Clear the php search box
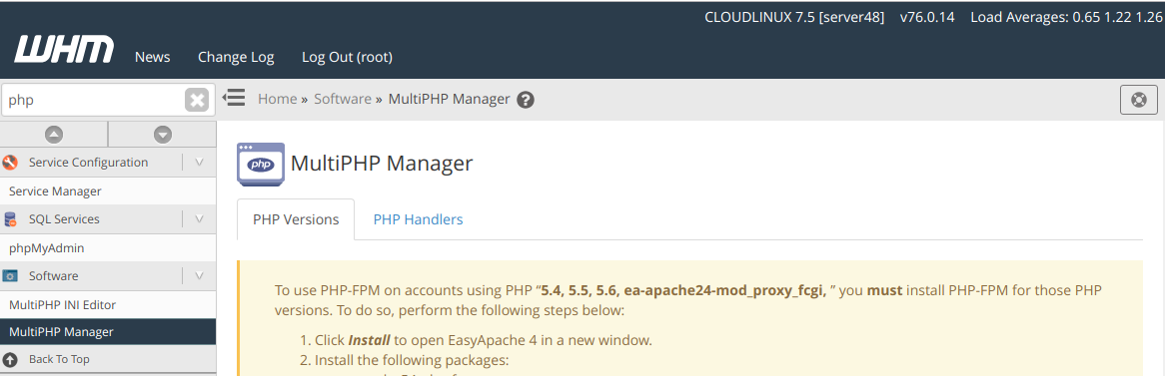 pyautogui.click(x=196, y=100)
